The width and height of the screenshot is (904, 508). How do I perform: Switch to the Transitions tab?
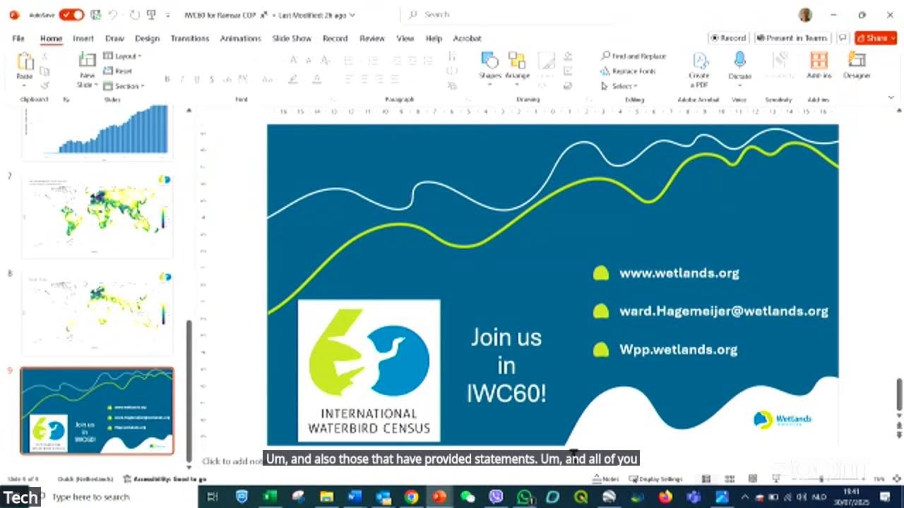tap(190, 38)
